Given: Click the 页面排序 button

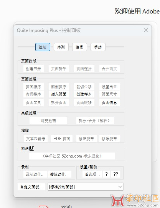Looking at the screenshot, I should (33, 87).
